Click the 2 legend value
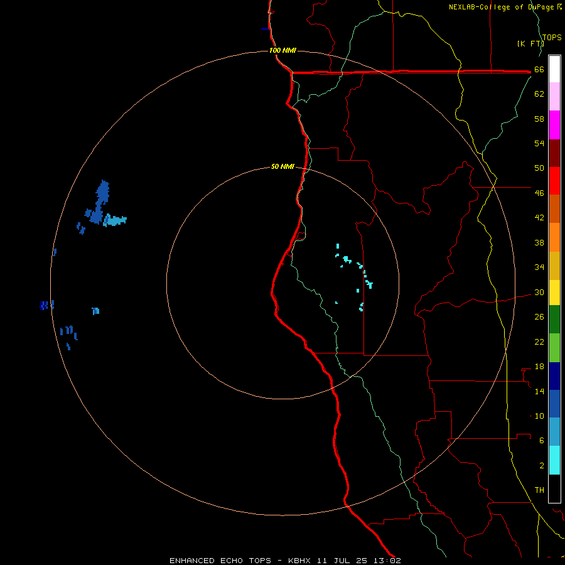The width and height of the screenshot is (565, 565). [542, 466]
